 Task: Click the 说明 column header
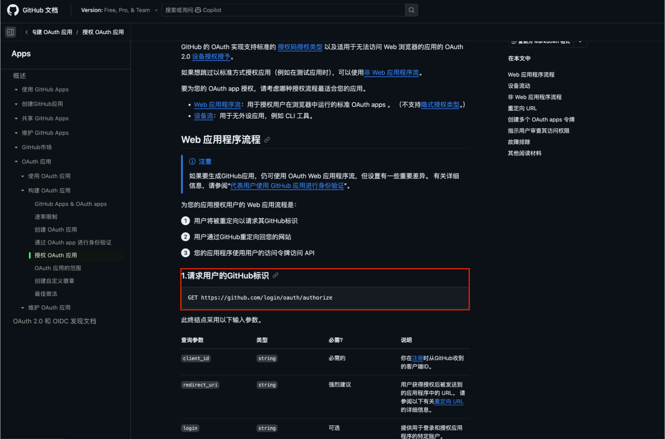click(406, 340)
